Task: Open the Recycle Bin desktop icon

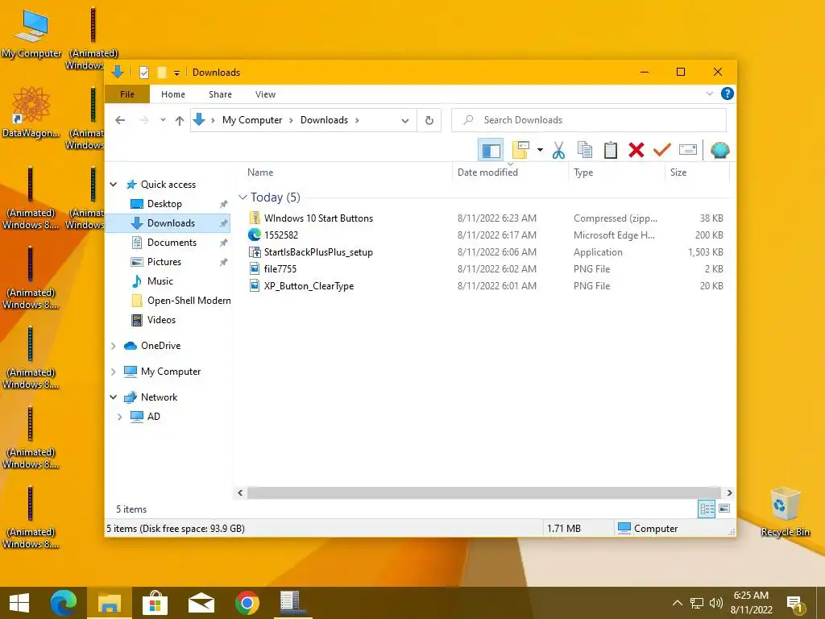Action: [x=785, y=512]
